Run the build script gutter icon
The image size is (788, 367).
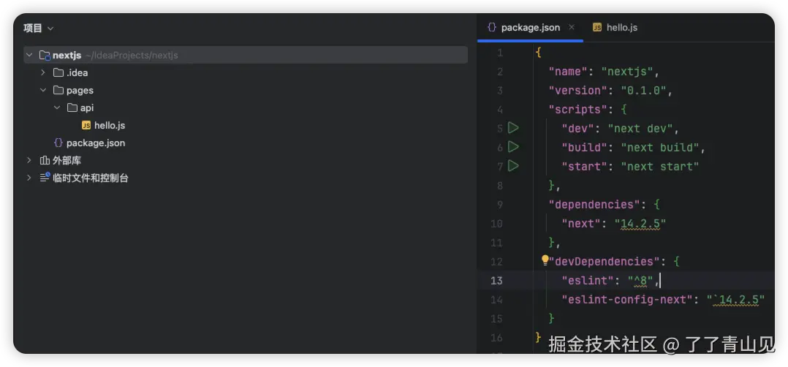[512, 147]
